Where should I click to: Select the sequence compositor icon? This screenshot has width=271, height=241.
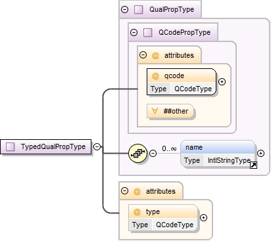coord(137,153)
